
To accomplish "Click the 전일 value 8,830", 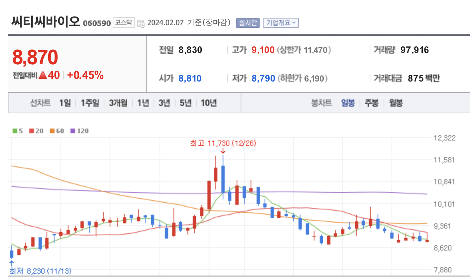I will tap(190, 50).
